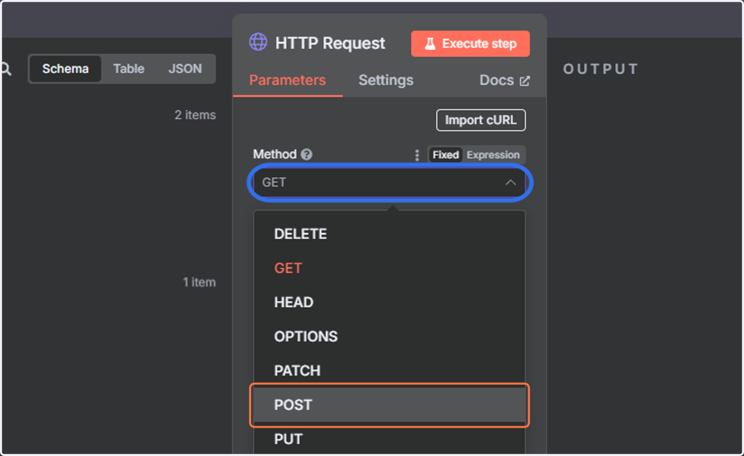Switch to the Parameters tab
The height and width of the screenshot is (456, 744).
pos(288,81)
